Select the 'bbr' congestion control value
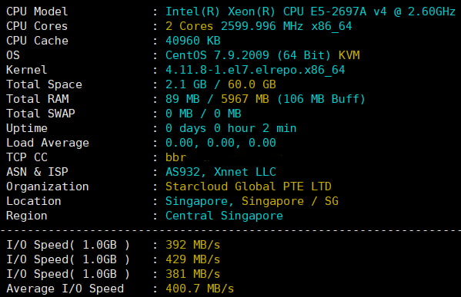The image size is (461, 297). pyautogui.click(x=175, y=157)
